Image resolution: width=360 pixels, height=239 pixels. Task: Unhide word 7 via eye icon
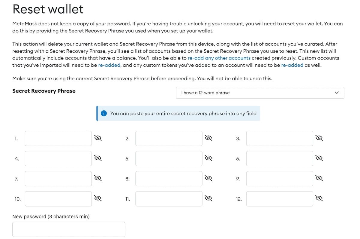tap(98, 179)
